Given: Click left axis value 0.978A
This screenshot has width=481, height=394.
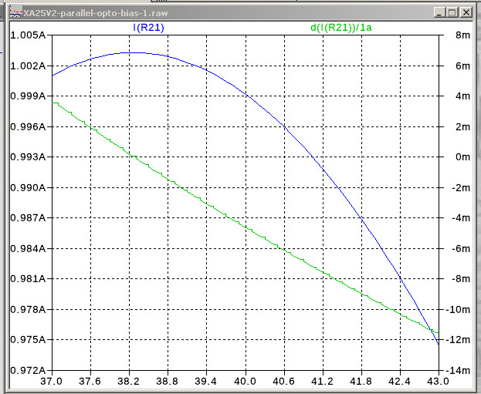Looking at the screenshot, I should (28, 309).
